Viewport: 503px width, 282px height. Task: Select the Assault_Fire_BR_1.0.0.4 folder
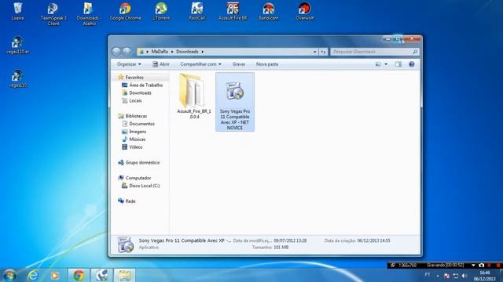coord(194,96)
